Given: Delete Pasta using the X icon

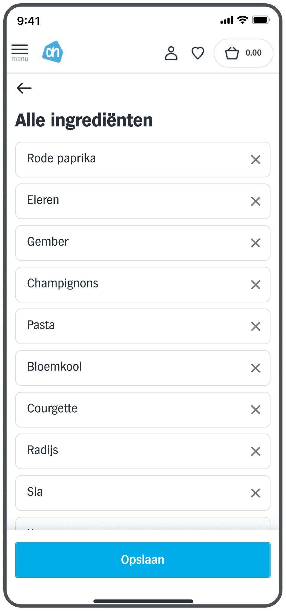Looking at the screenshot, I should (256, 326).
